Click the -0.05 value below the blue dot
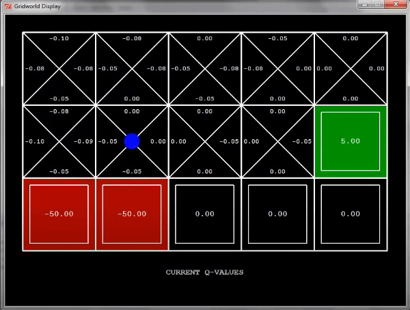The image size is (410, 310). 132,171
